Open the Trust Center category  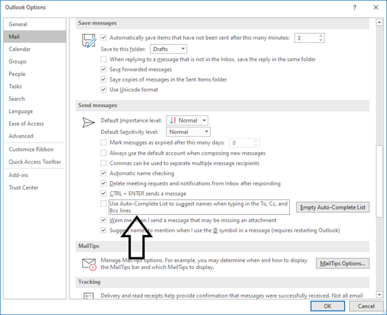click(35, 188)
